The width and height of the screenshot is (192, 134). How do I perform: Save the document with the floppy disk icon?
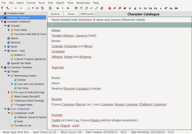(x=37, y=8)
